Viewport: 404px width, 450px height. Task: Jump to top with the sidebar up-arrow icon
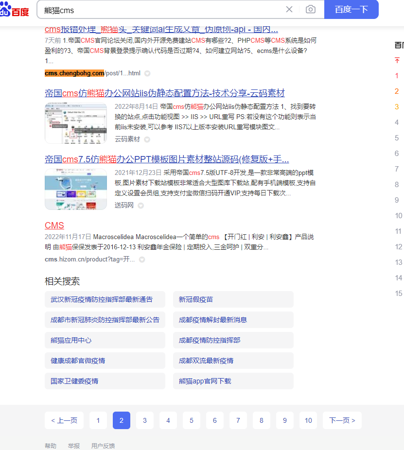click(397, 60)
